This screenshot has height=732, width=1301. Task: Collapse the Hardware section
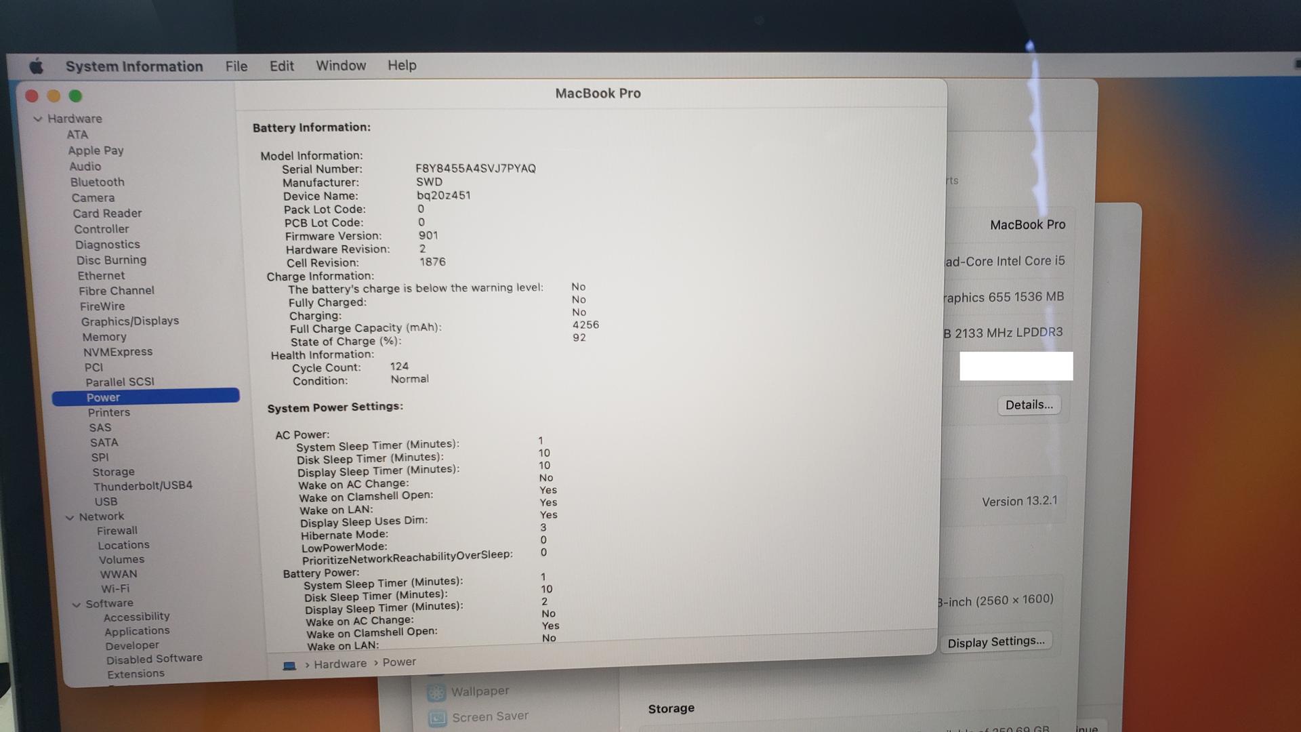pos(38,119)
